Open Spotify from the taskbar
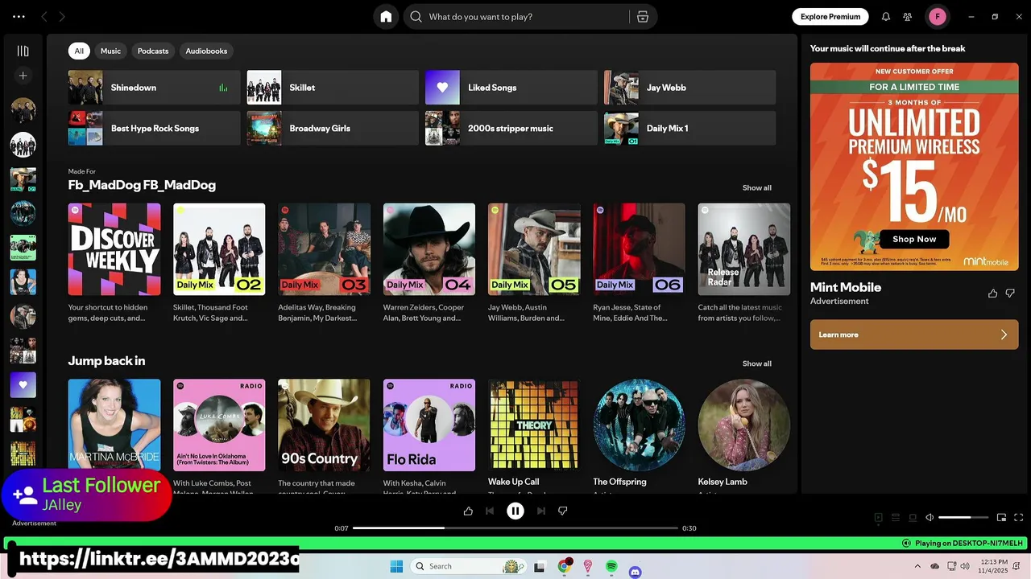The width and height of the screenshot is (1031, 579). pyautogui.click(x=611, y=566)
